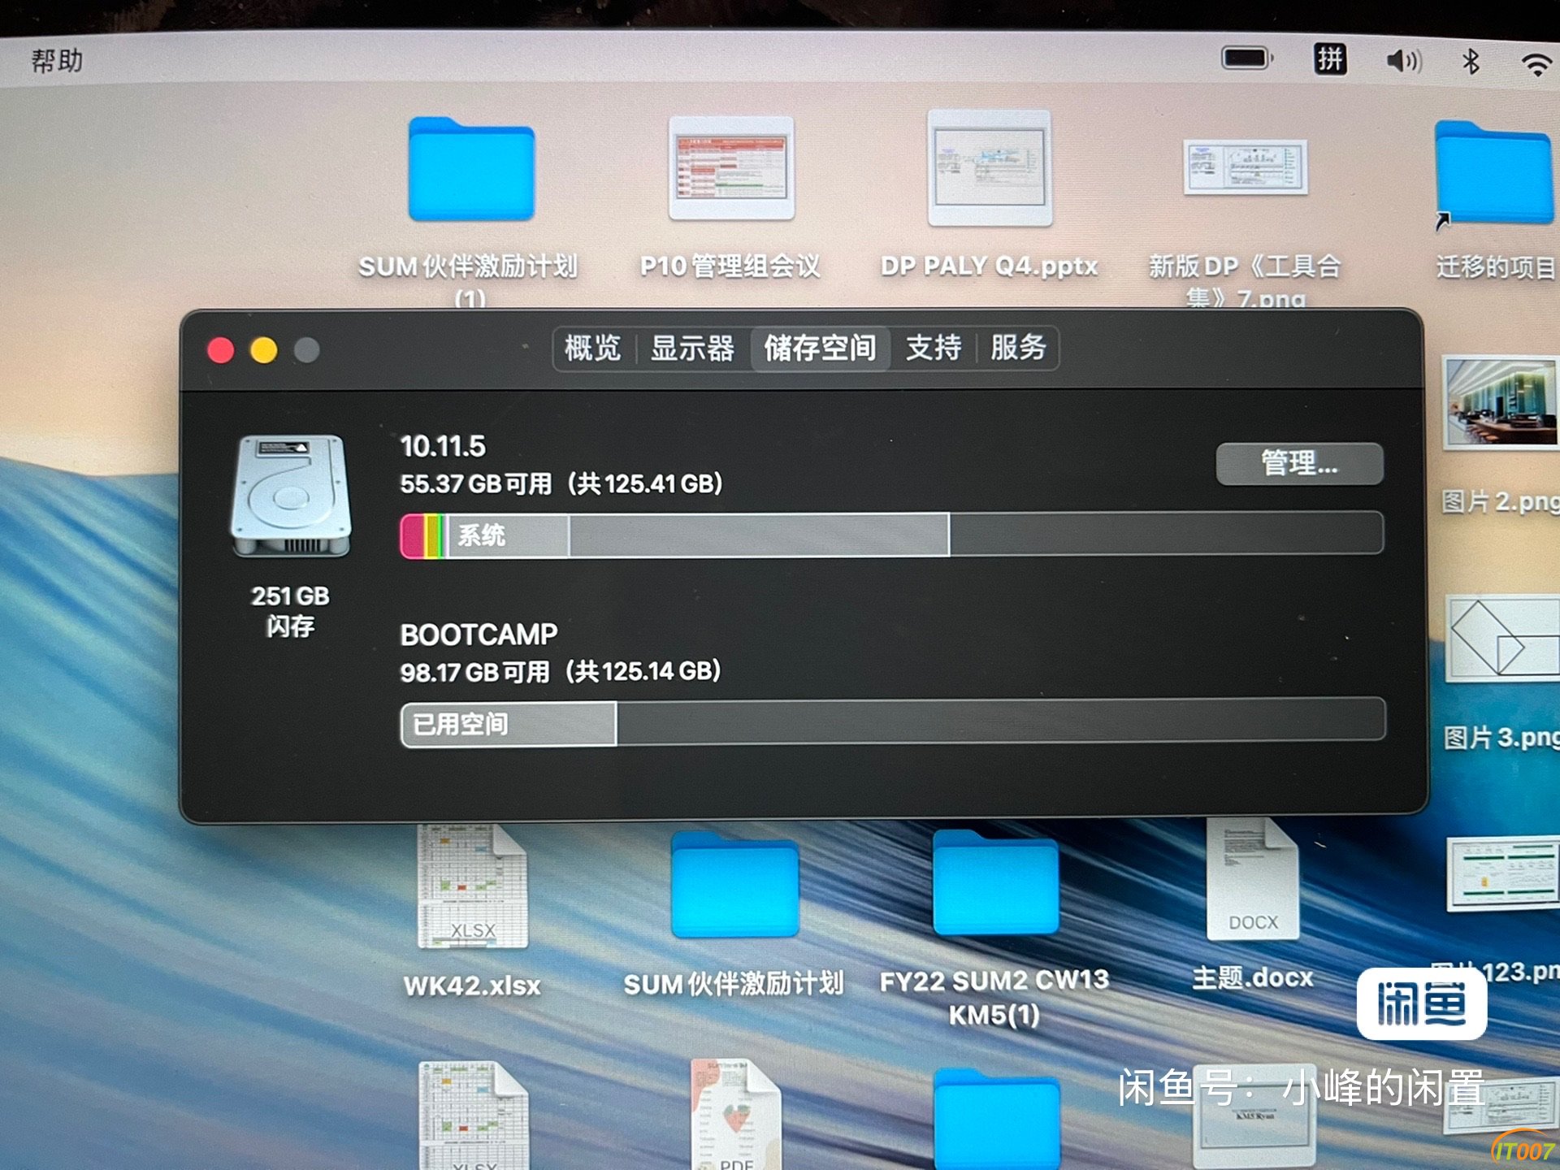Screen dimensions: 1560x1170
Task: Click the 98.17 GB 可用 text
Action: click(474, 673)
